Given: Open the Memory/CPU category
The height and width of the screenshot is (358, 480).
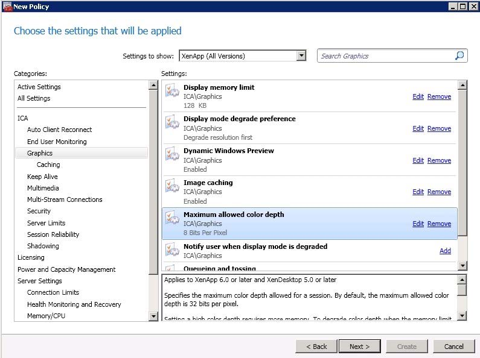Looking at the screenshot, I should coord(46,316).
